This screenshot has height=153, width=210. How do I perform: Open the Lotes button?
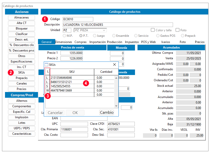click(21, 123)
